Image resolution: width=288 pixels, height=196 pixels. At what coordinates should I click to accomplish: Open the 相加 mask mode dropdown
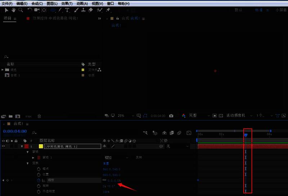(x=116, y=158)
